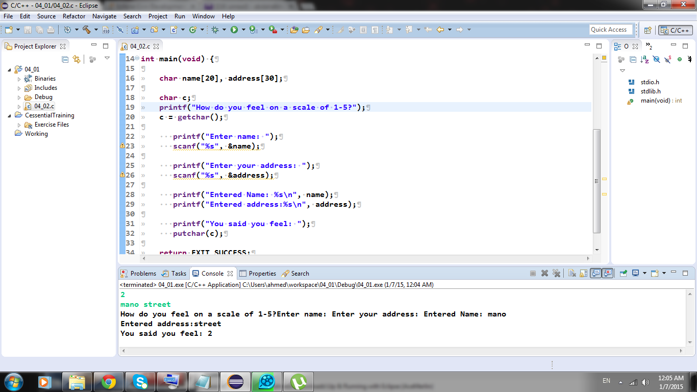The image size is (697, 392).
Task: Pin the Console view
Action: pyautogui.click(x=623, y=274)
